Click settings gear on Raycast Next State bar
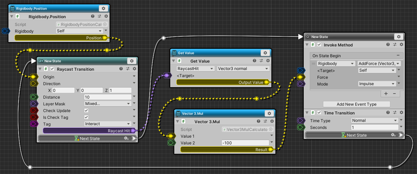 point(126,138)
